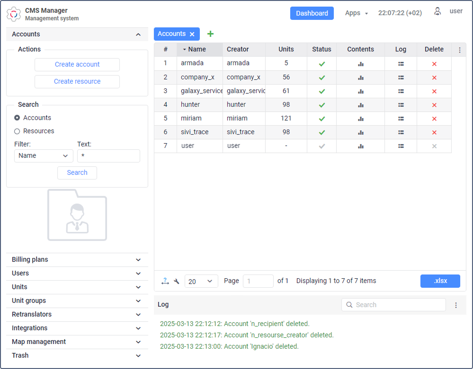Click the Create account button

[x=77, y=64]
